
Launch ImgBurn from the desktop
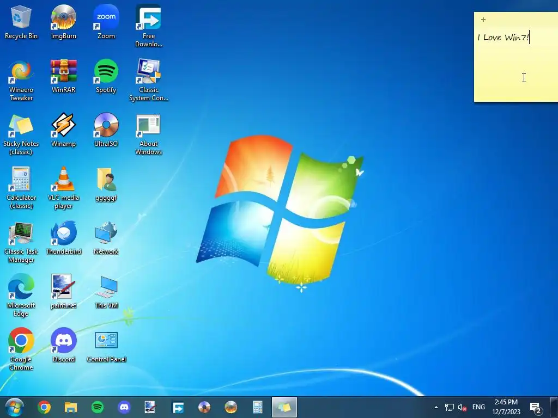pyautogui.click(x=63, y=22)
